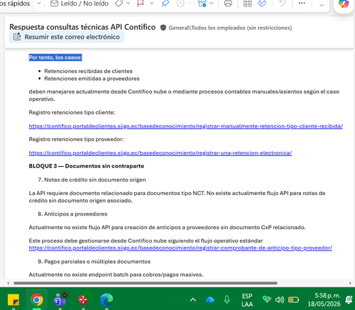
Task: Click the line Registro retenciones tipo proveedor:
Action: tap(76, 139)
